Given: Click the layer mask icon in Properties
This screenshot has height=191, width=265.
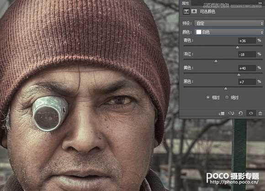Looking at the screenshot, I should [x=194, y=11].
